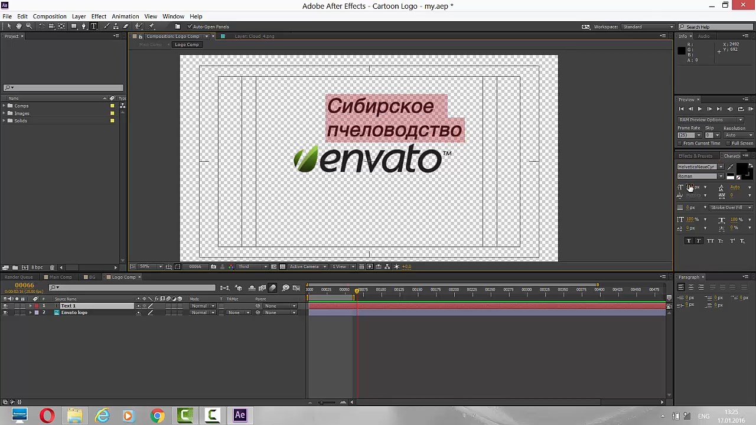This screenshot has width=756, height=425.
Task: Click All Caps button in Character panel
Action: tap(710, 241)
